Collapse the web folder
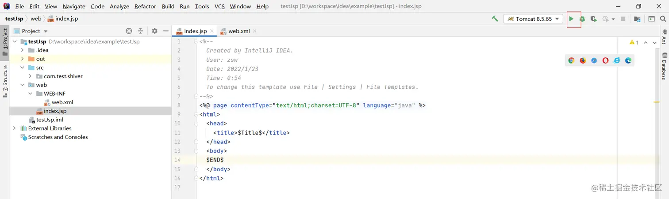Image resolution: width=669 pixels, height=199 pixels. pyautogui.click(x=23, y=85)
